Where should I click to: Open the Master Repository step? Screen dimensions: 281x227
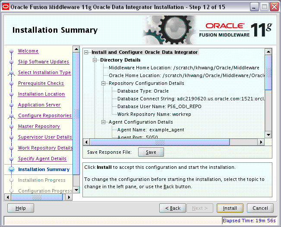(39, 126)
